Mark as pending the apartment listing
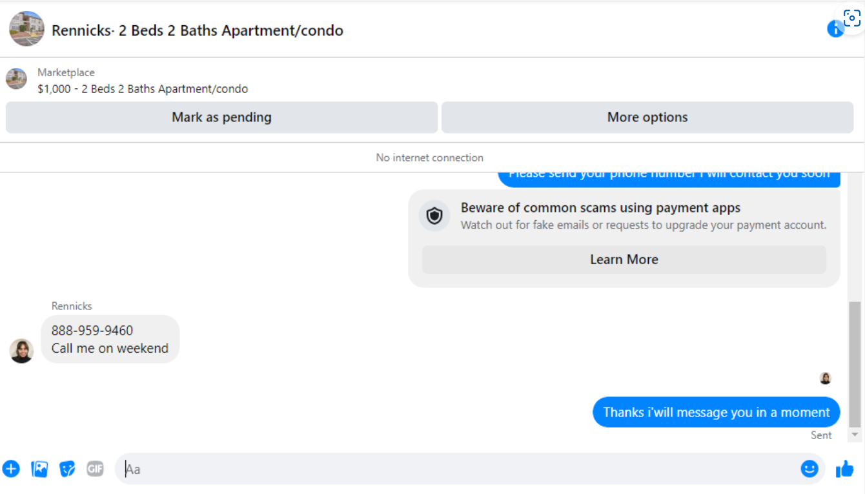 click(x=221, y=118)
